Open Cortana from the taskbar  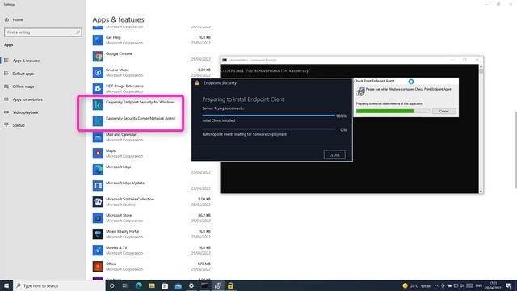(111, 285)
